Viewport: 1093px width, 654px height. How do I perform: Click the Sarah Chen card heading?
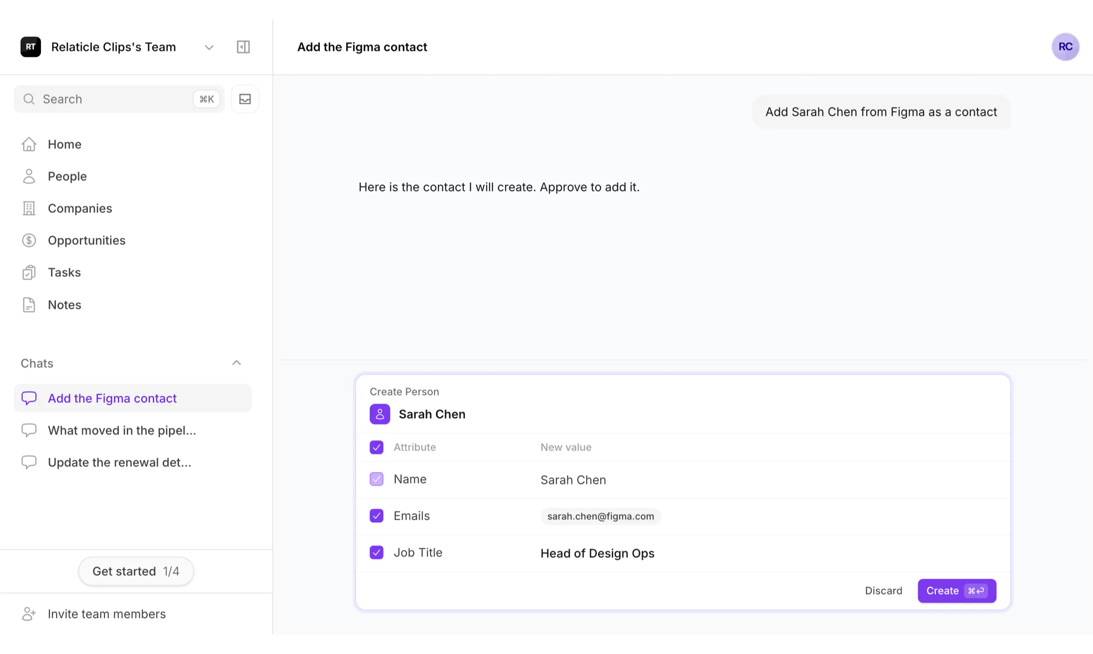pyautogui.click(x=432, y=414)
